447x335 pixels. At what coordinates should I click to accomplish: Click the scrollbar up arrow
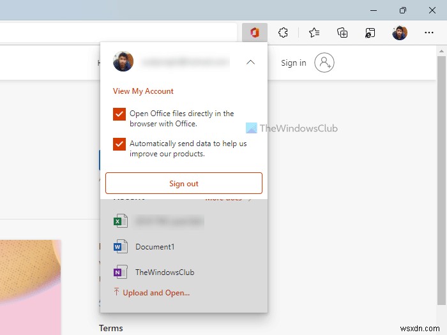[x=441, y=51]
